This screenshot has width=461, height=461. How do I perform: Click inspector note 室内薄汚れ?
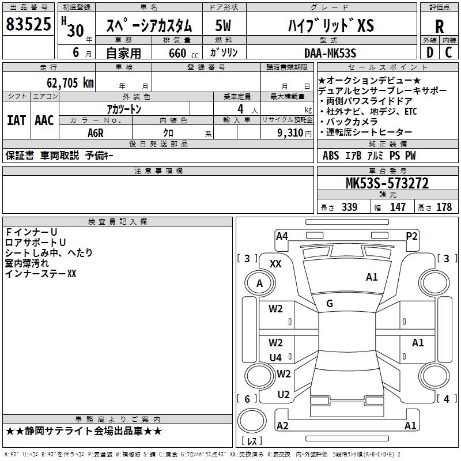click(27, 263)
